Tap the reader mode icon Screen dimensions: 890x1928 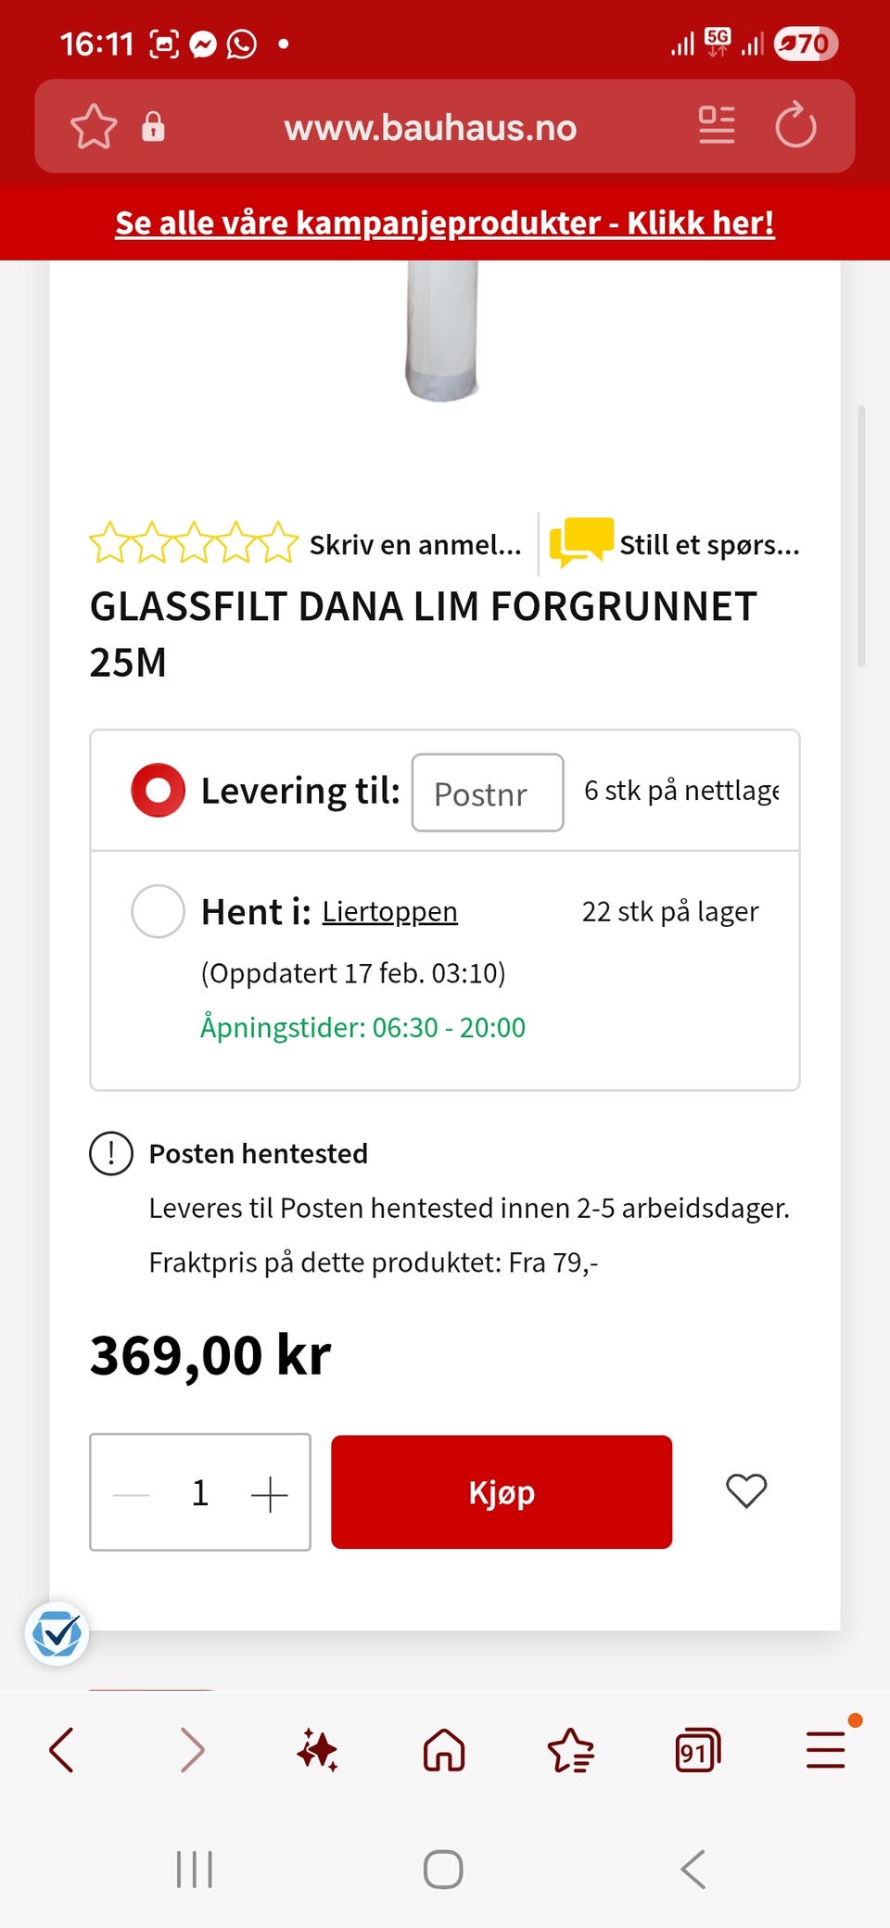(x=717, y=126)
